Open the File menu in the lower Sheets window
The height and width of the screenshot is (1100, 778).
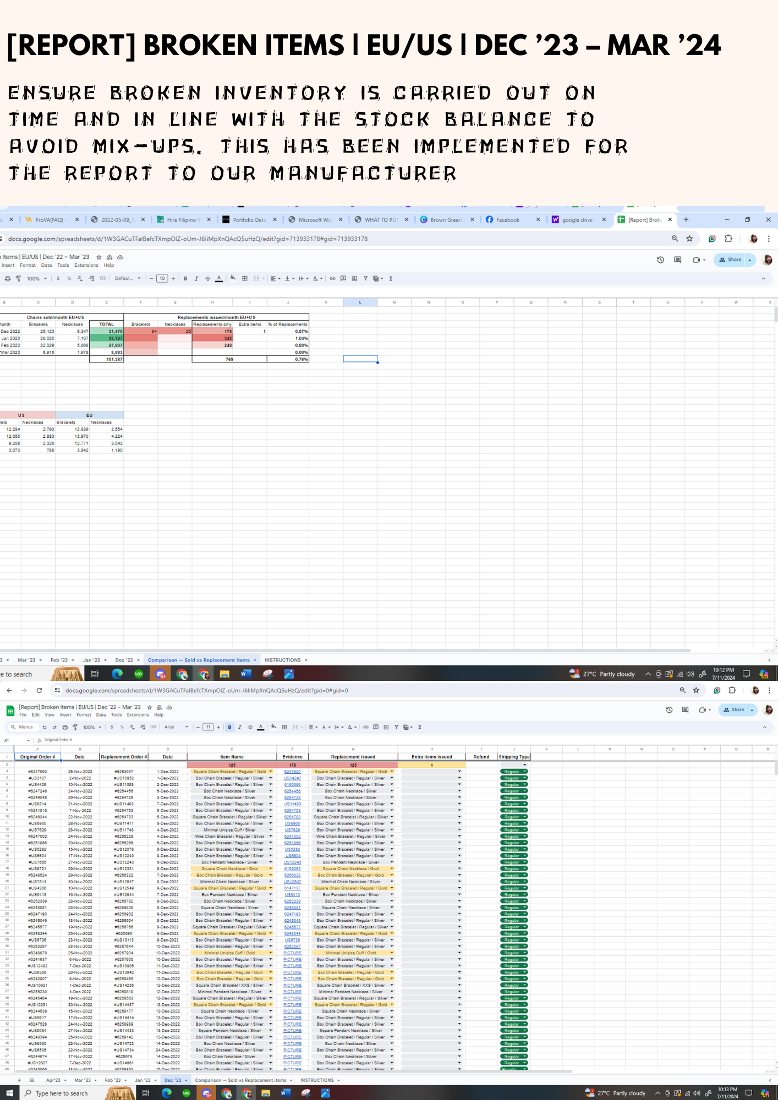(x=23, y=715)
